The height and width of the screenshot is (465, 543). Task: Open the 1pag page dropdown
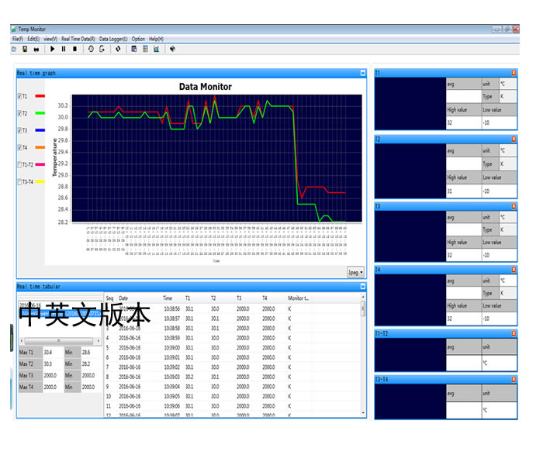point(355,272)
